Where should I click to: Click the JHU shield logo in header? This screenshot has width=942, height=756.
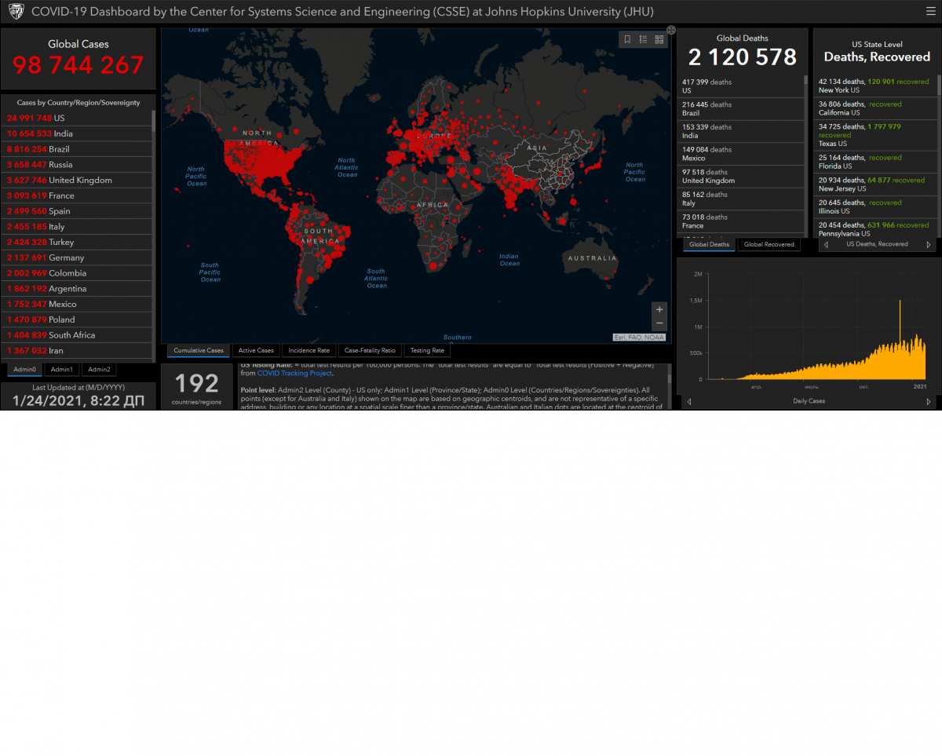tap(16, 13)
